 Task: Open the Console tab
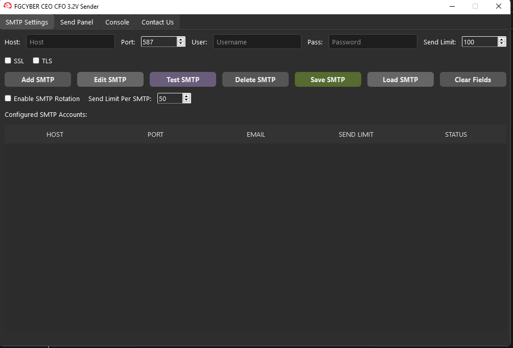tap(117, 22)
